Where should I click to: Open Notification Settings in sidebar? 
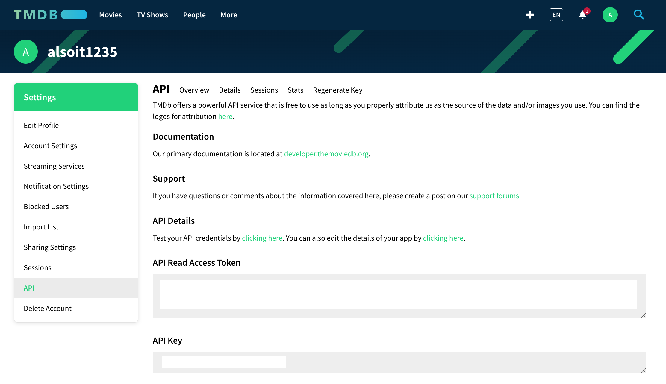pyautogui.click(x=56, y=186)
